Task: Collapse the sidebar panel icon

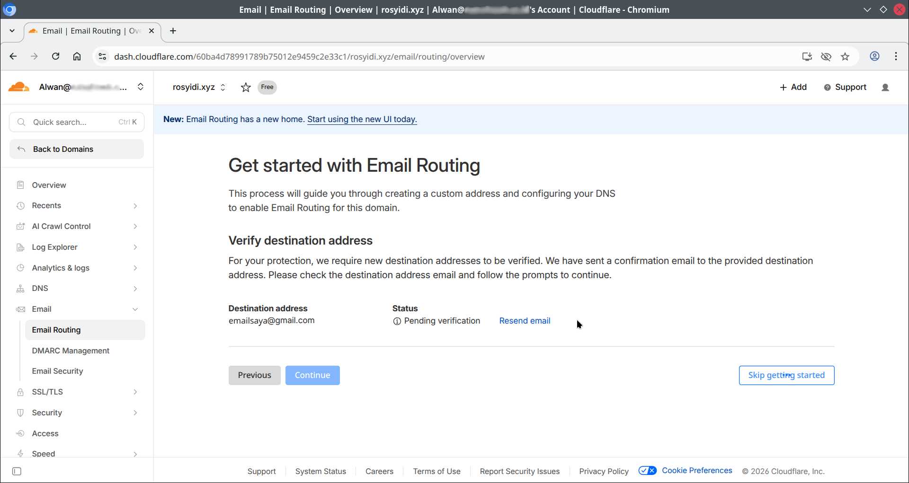Action: tap(17, 471)
